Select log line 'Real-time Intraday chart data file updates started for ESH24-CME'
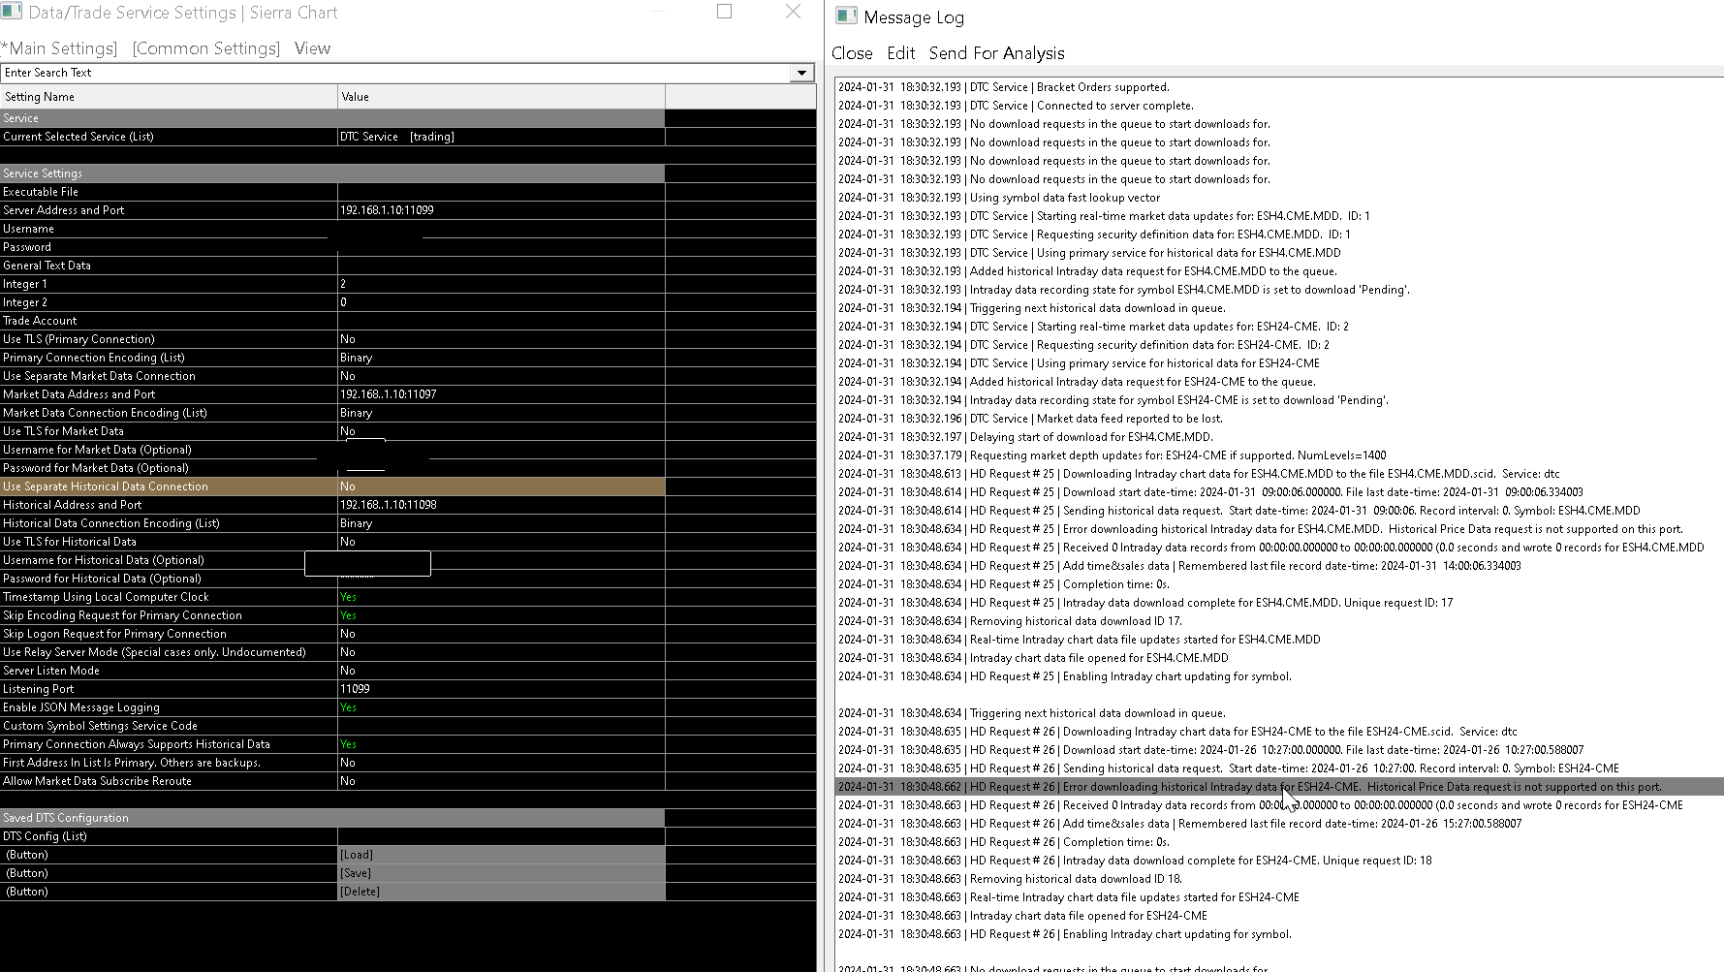This screenshot has height=972, width=1724. [1069, 897]
